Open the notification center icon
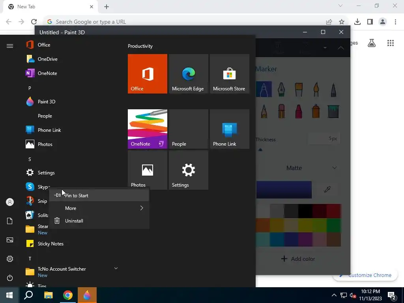404x303 pixels. coord(392,295)
